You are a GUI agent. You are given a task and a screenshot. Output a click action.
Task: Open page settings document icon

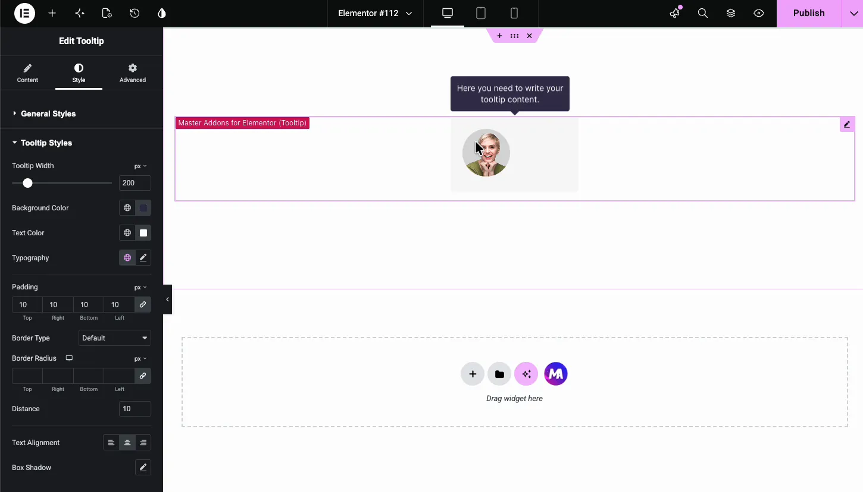[x=107, y=13]
